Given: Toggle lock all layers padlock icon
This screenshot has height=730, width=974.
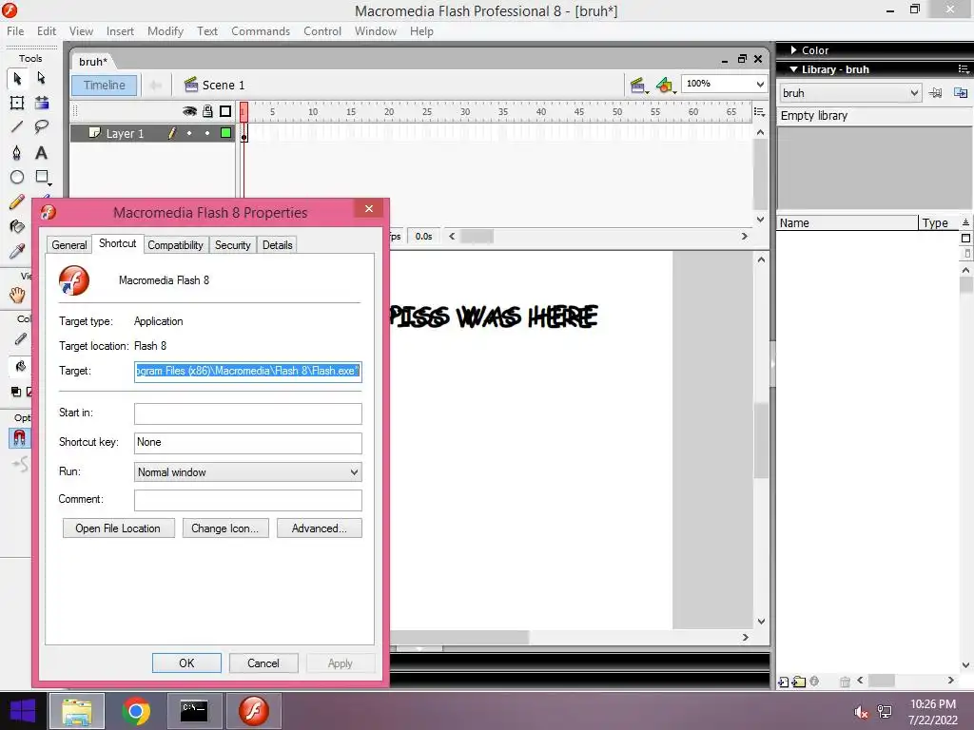Looking at the screenshot, I should tap(207, 111).
